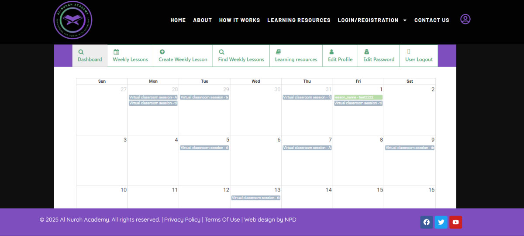The height and width of the screenshot is (236, 524).
Task: Open the YouTube channel from the footer
Action: (x=456, y=222)
